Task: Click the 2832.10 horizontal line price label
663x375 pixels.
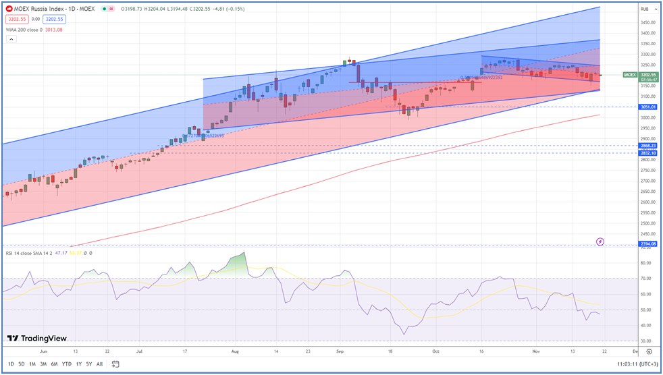Action: coord(647,153)
